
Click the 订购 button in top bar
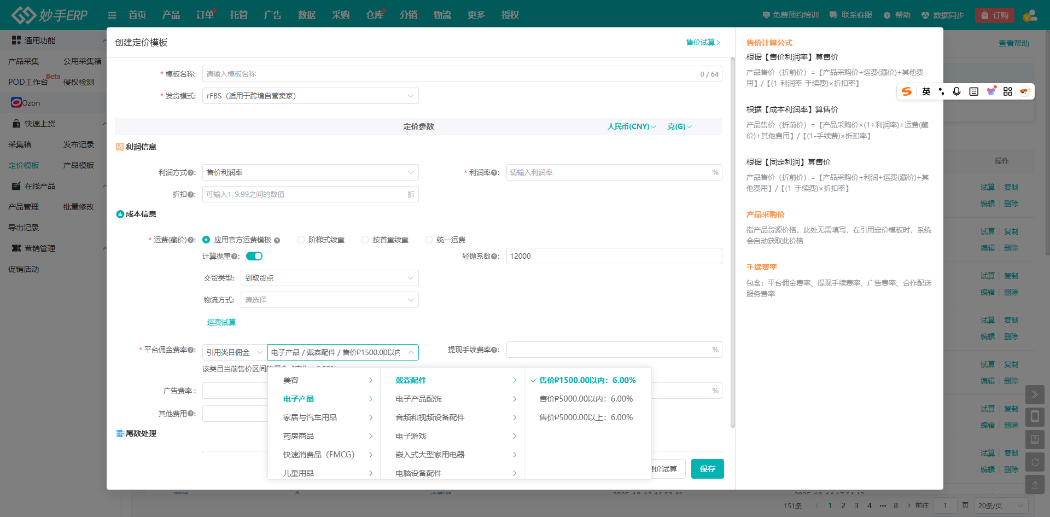click(994, 15)
